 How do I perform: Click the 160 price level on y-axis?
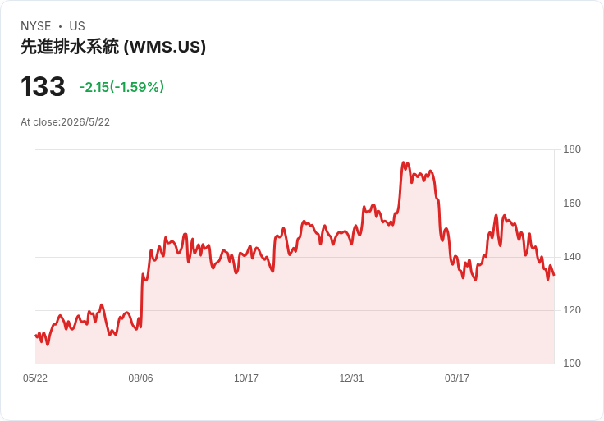[572, 204]
